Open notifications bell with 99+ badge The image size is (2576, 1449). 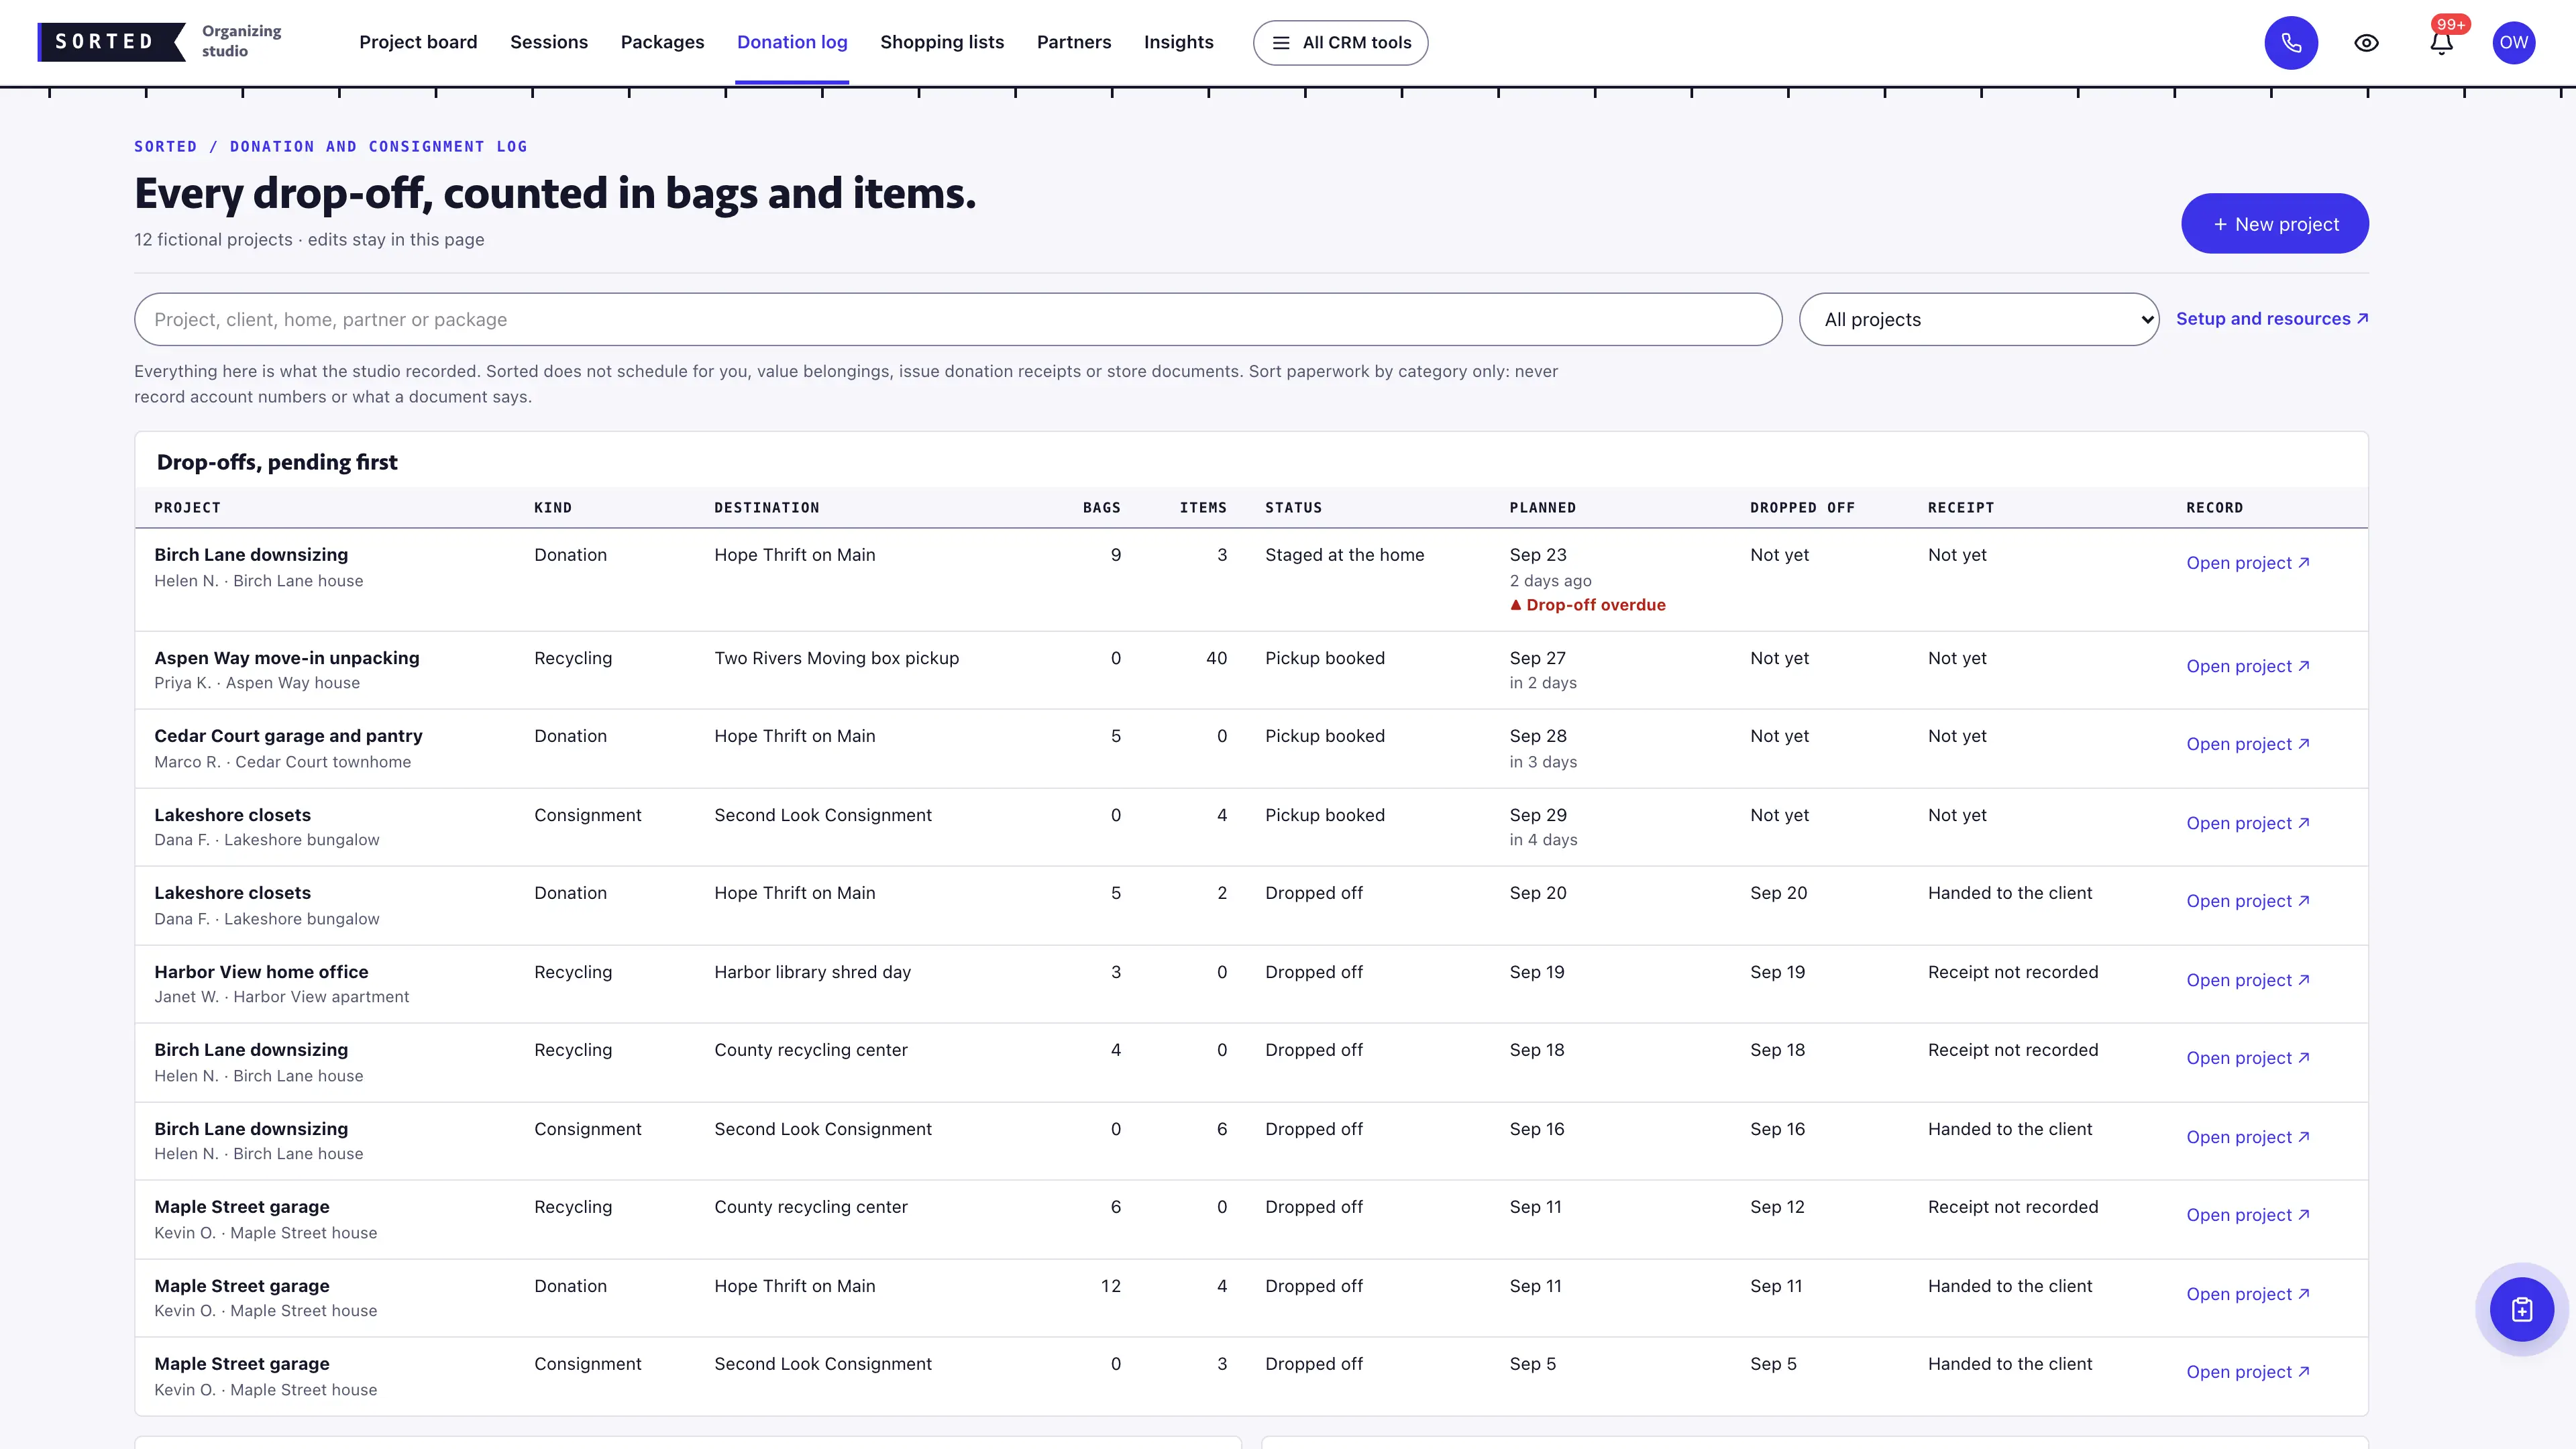(2441, 43)
